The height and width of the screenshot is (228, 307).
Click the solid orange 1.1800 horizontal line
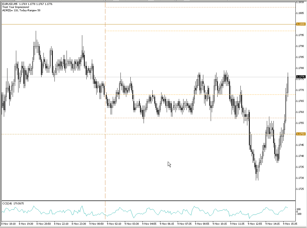[148, 24]
